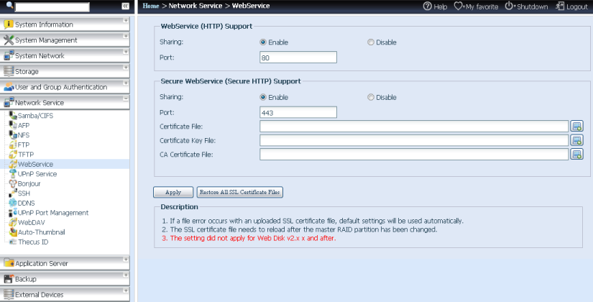The height and width of the screenshot is (302, 593).
Task: Expand User and Group Authentication section
Action: [x=126, y=83]
